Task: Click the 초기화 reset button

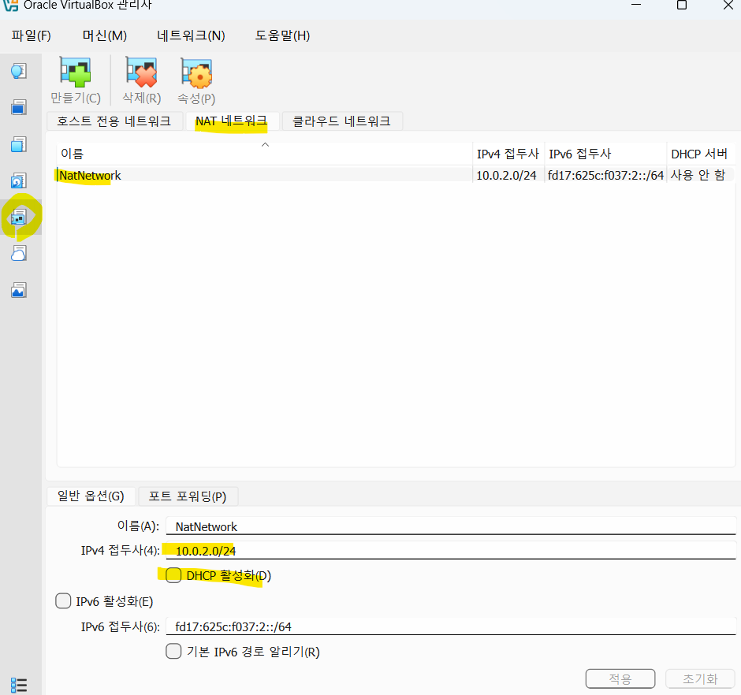Action: click(x=700, y=679)
